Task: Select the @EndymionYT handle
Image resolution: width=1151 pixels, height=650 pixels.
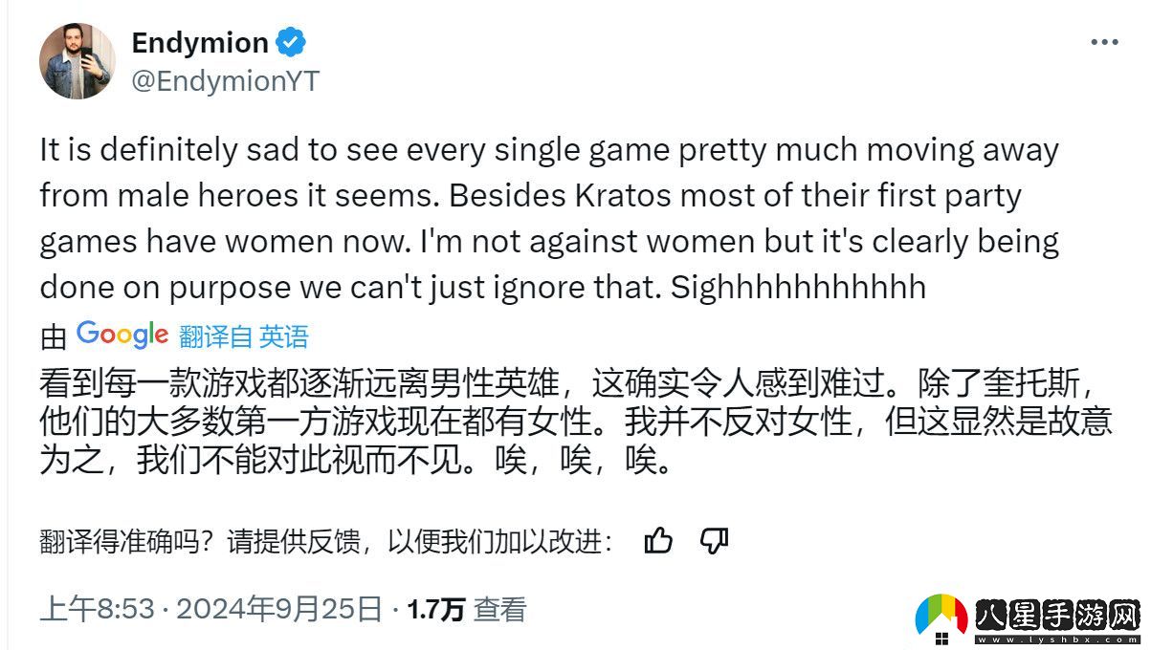Action: 227,82
